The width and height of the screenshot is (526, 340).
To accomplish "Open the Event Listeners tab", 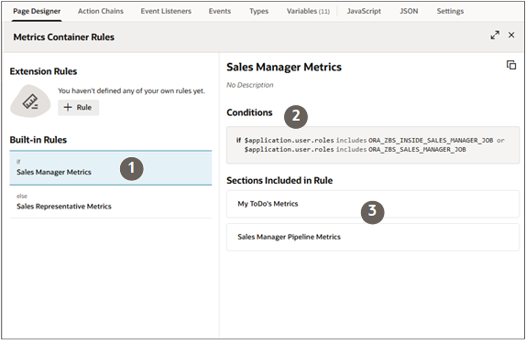I will point(166,11).
